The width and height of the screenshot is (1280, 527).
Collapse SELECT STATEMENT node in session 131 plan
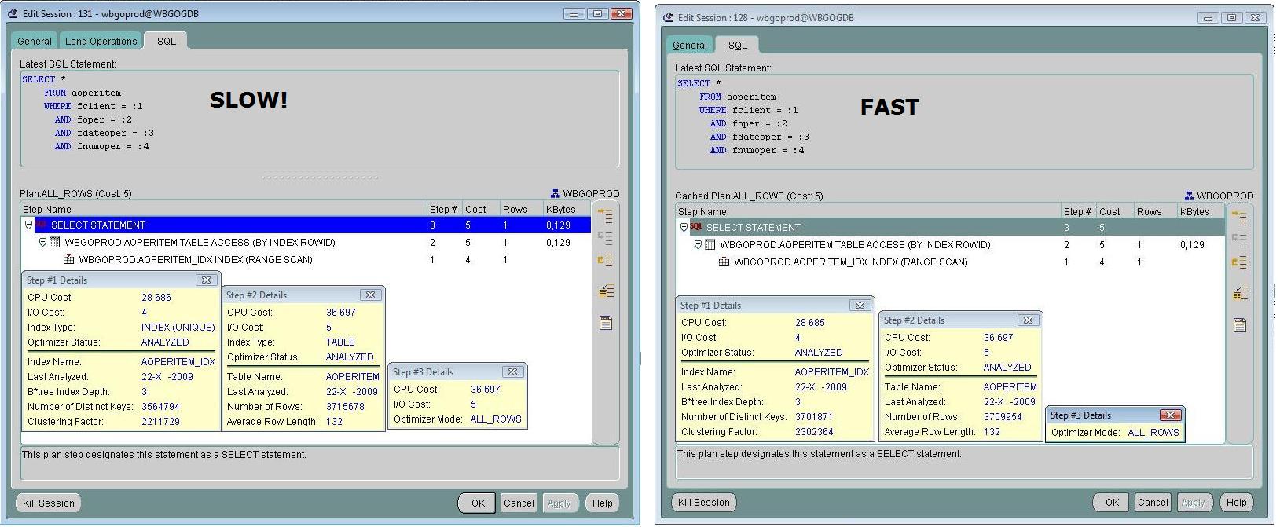pos(29,225)
